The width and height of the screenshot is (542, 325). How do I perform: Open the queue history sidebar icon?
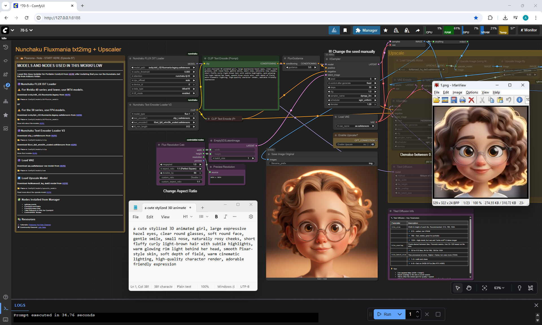[x=6, y=47]
